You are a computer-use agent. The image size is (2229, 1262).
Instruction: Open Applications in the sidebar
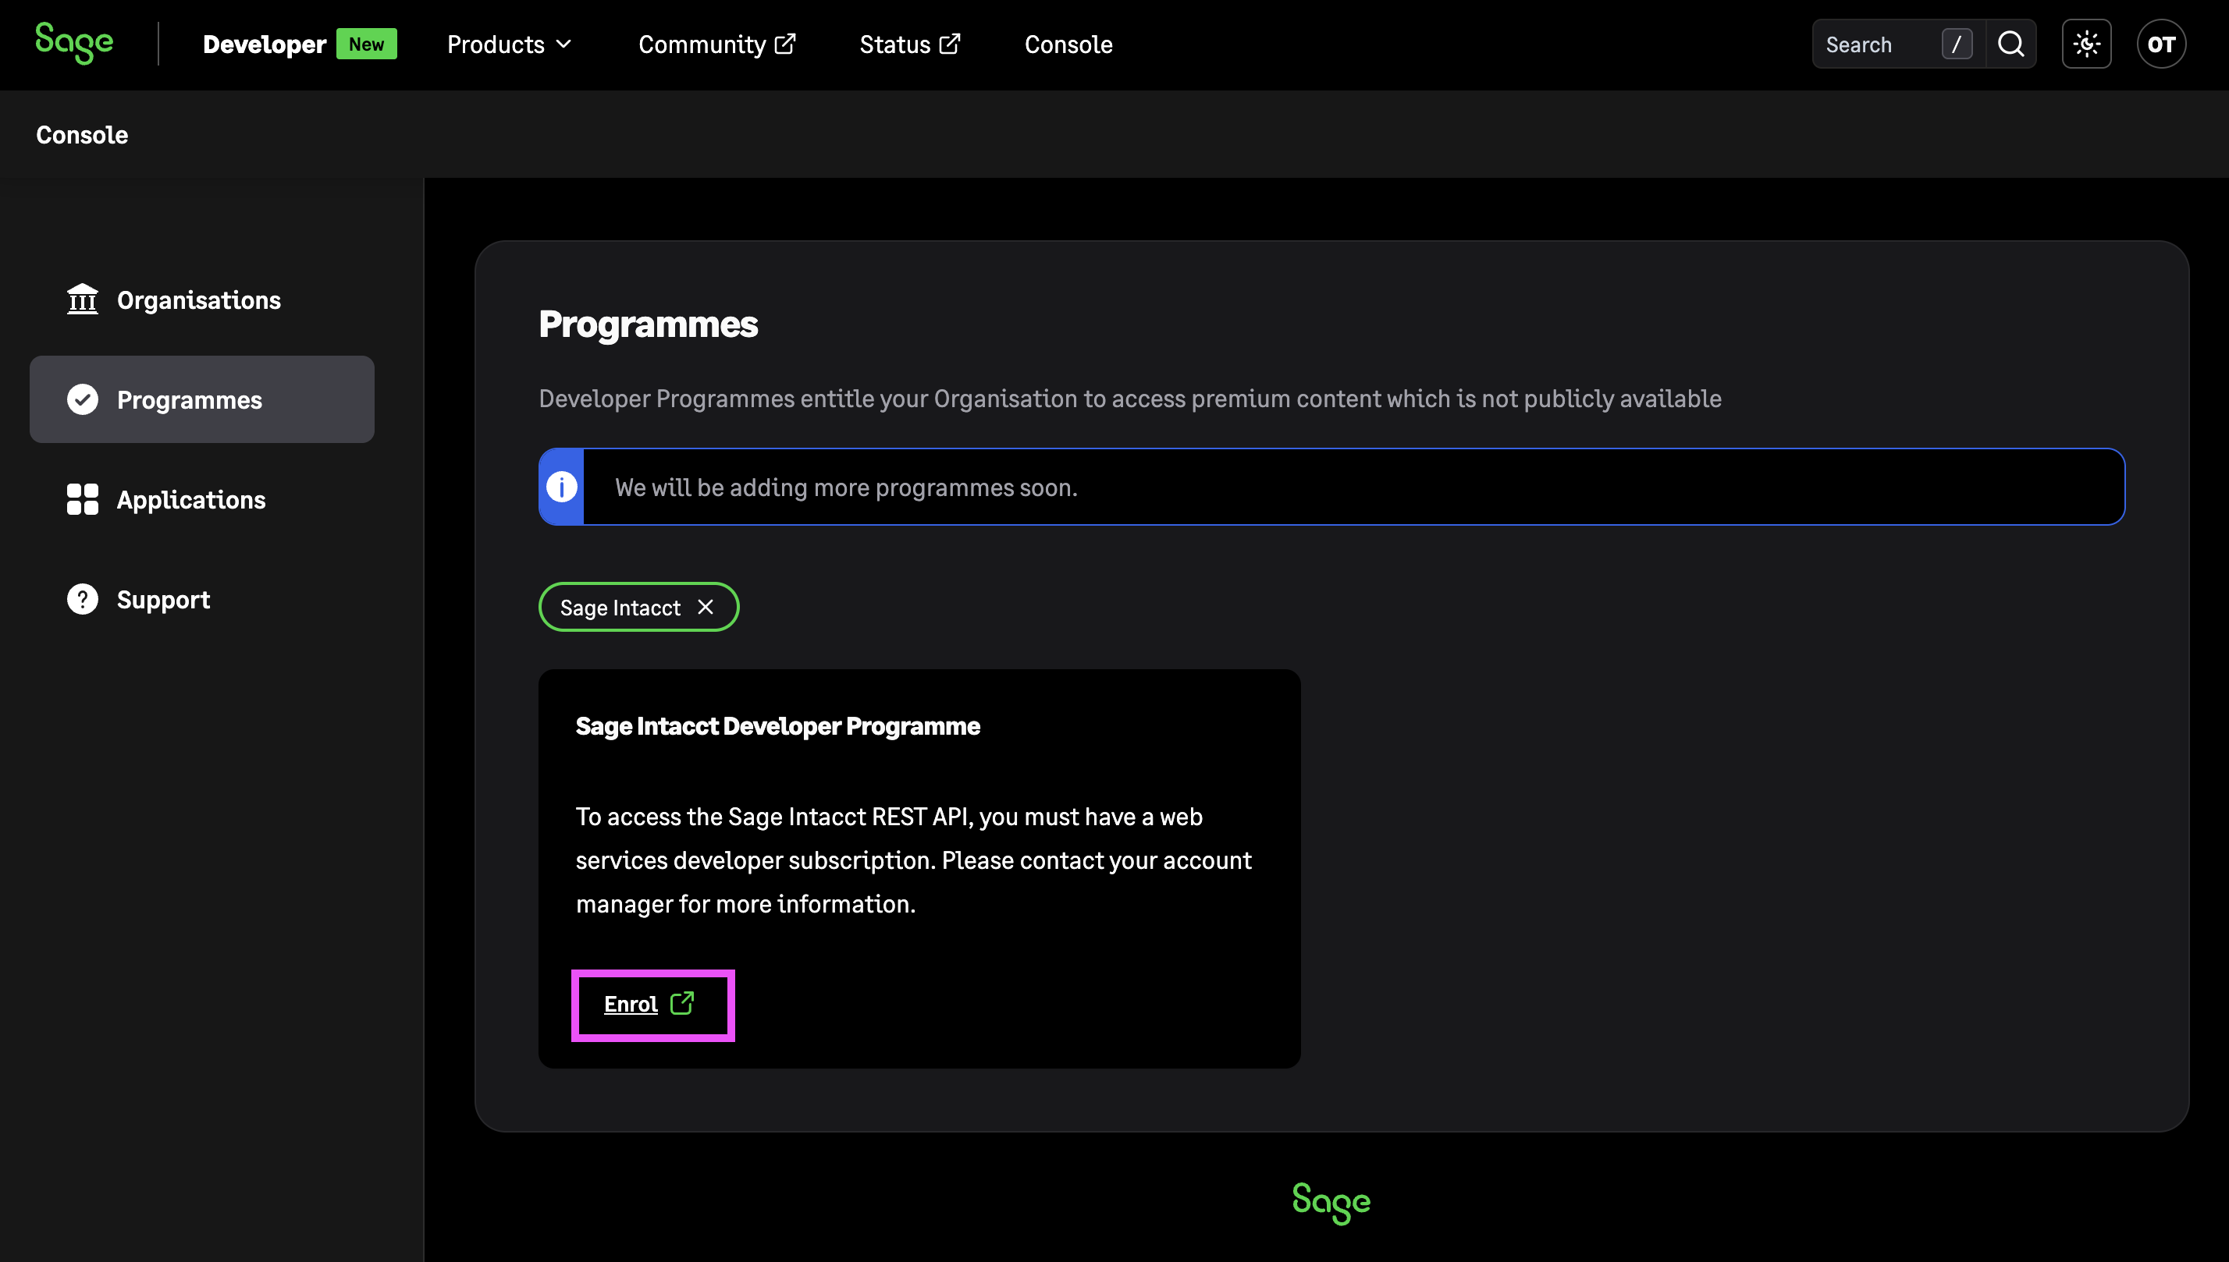click(202, 499)
